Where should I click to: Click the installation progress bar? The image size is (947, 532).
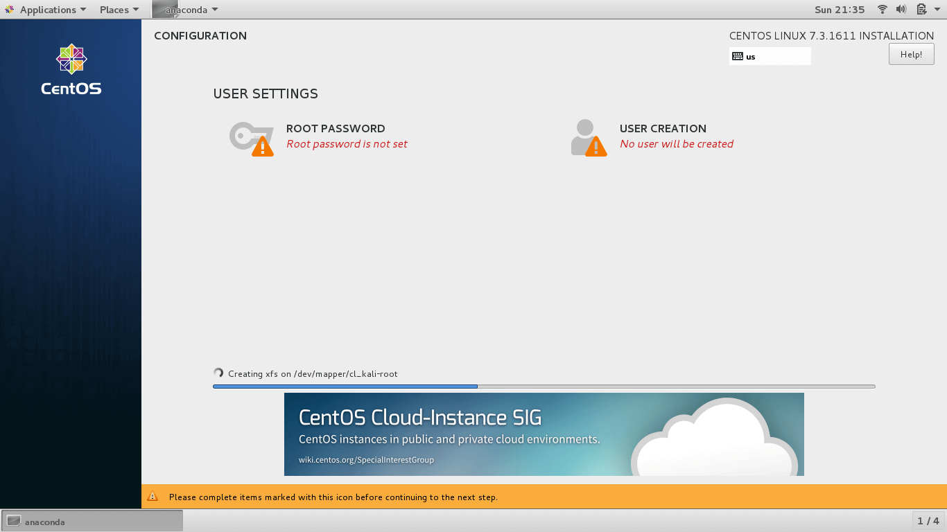coord(544,387)
